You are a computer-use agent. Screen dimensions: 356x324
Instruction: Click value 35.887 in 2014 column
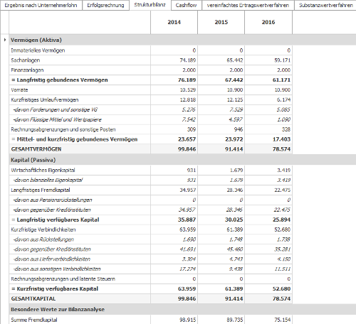click(187, 220)
